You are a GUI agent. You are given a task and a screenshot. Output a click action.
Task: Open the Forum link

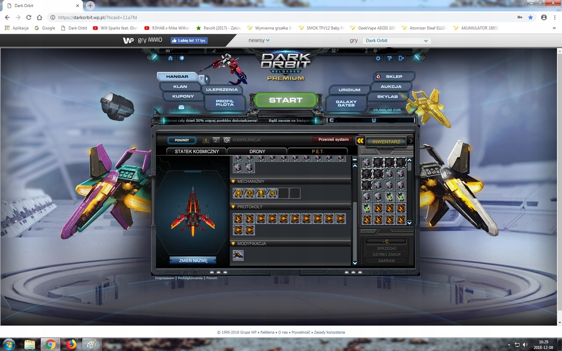tap(211, 278)
